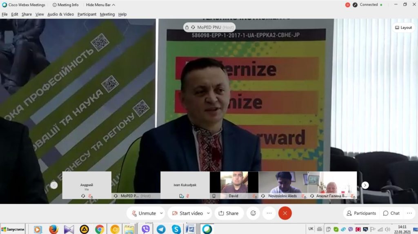This screenshot has height=234, width=418.
Task: Open panel options ellipsis next to Chat
Action: [409, 213]
